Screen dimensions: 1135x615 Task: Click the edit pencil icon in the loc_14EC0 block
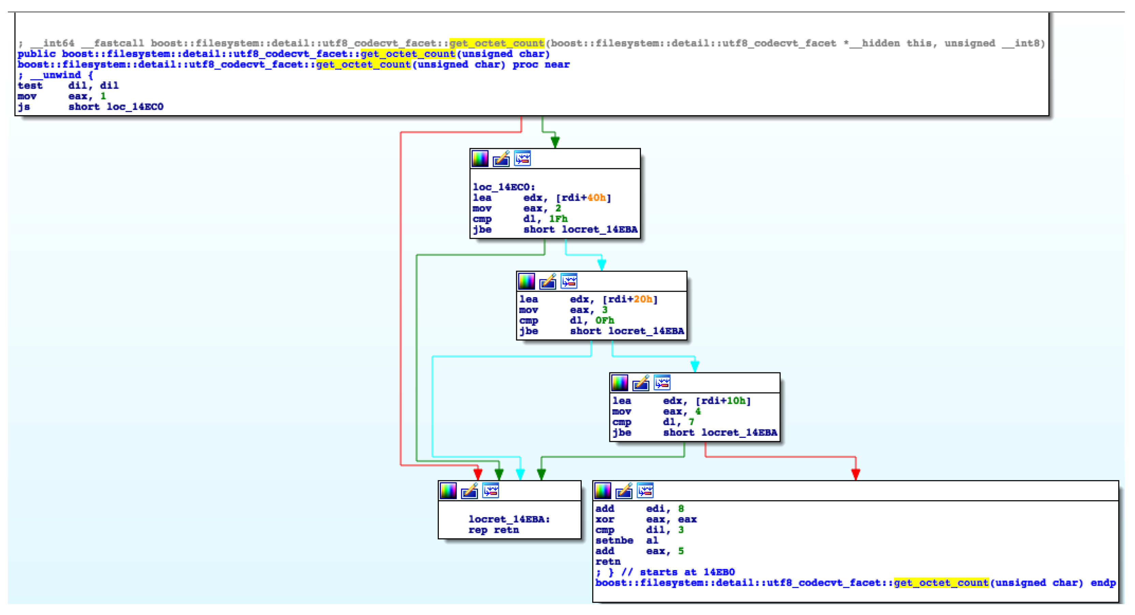501,158
